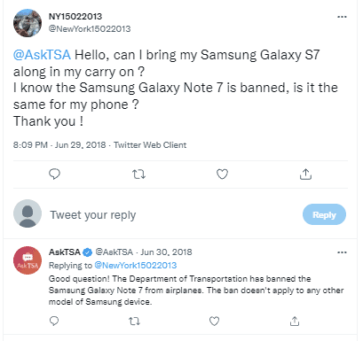Click the blue Reply button
363x341 pixels.
324,214
